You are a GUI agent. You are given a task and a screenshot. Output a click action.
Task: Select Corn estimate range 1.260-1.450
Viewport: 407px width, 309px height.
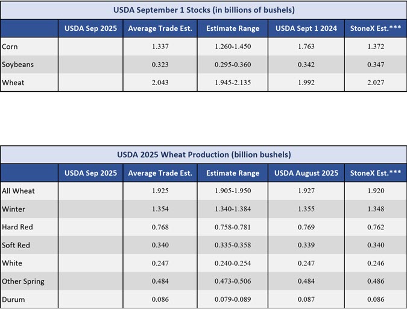233,46
